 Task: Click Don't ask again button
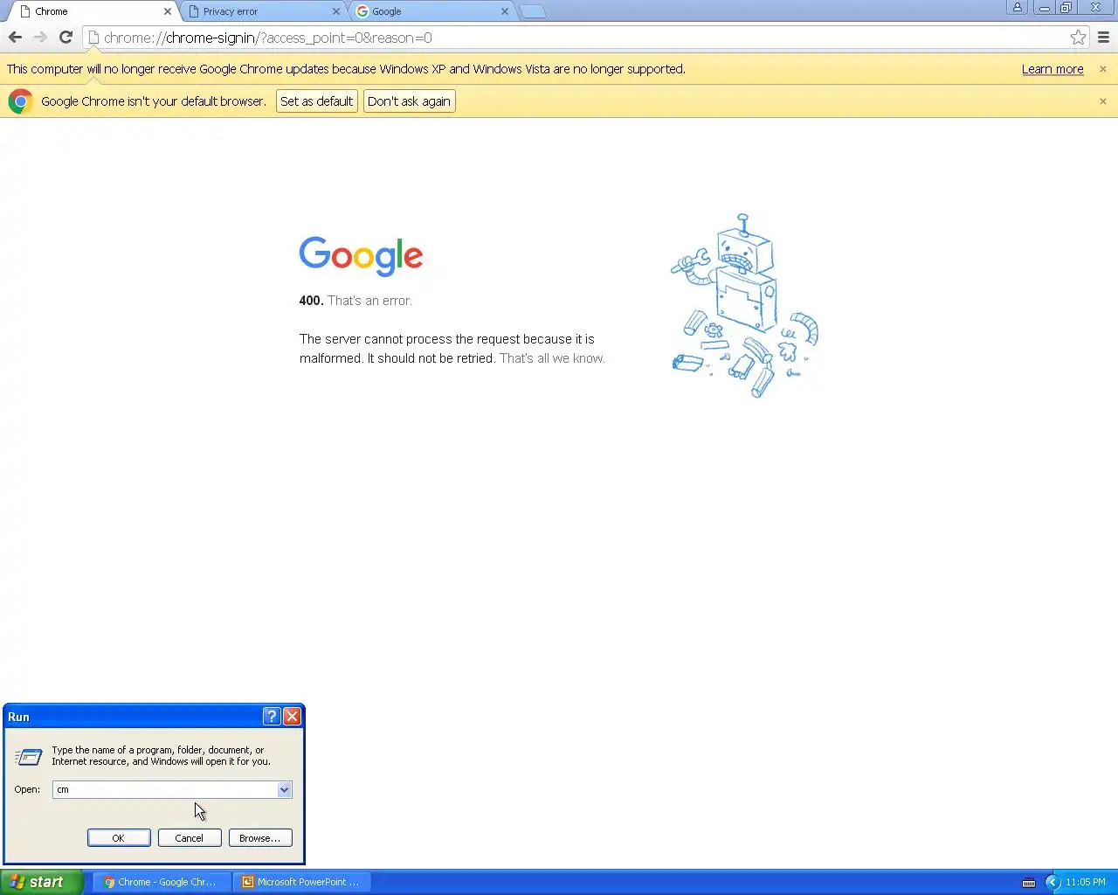coord(409,101)
